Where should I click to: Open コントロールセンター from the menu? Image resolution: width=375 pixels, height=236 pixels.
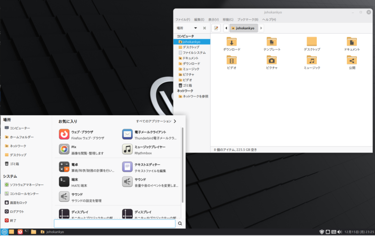click(23, 194)
